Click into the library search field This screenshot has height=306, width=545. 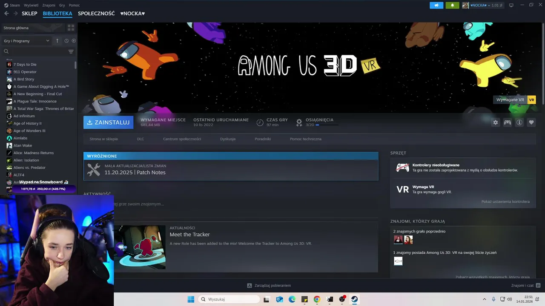[x=38, y=51]
